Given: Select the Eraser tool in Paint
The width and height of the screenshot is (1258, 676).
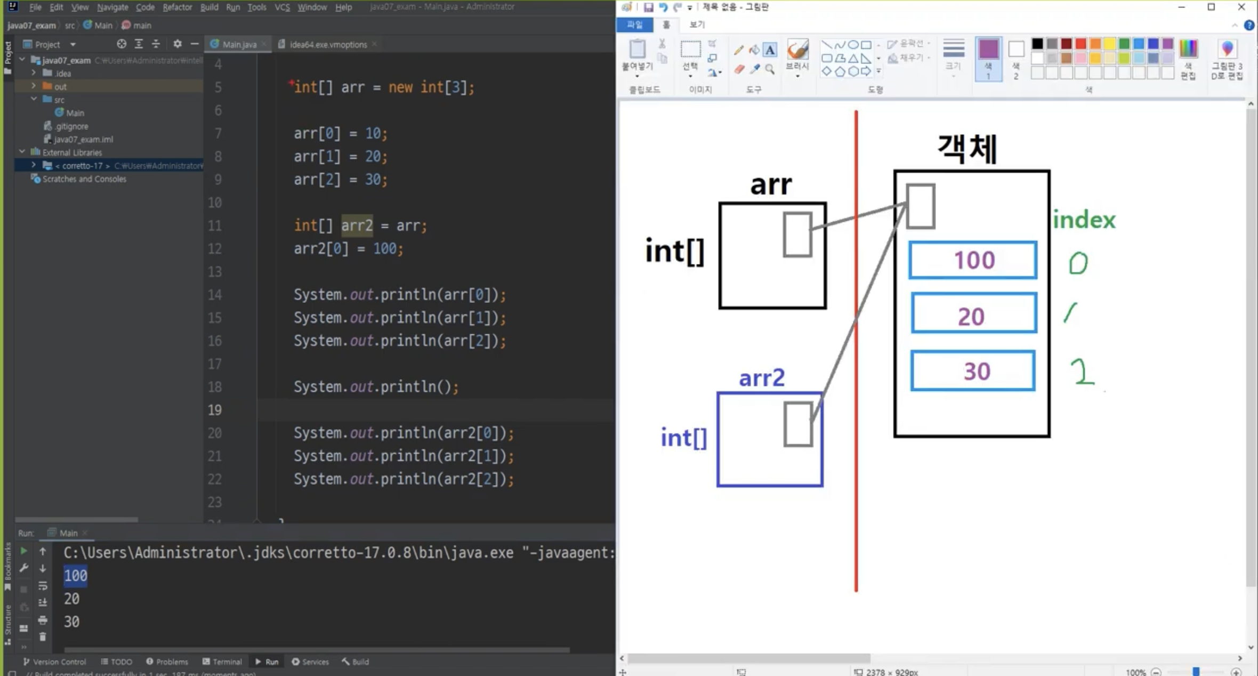Looking at the screenshot, I should 739,69.
